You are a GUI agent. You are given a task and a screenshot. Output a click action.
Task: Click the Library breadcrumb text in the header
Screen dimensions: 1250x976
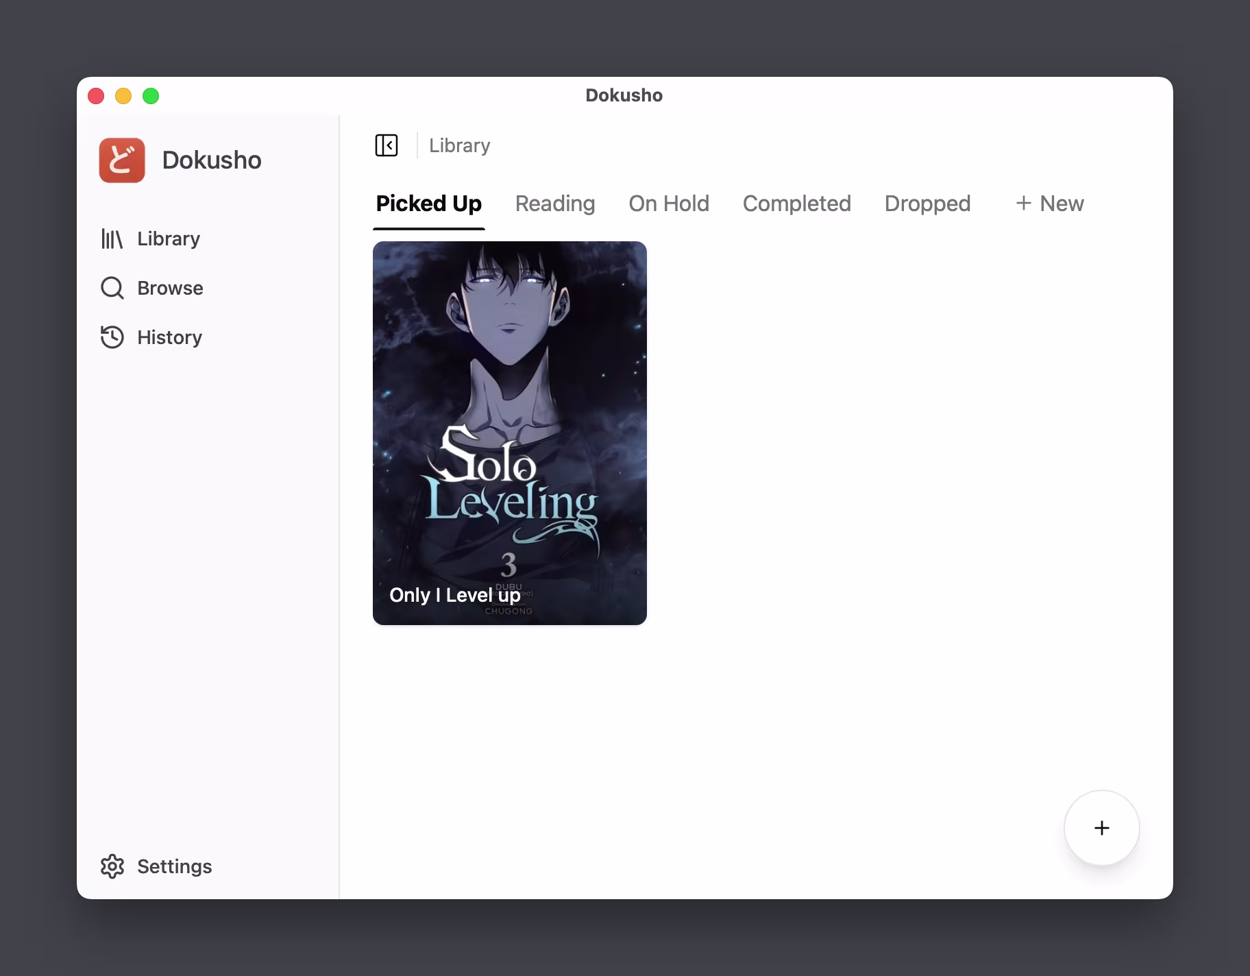coord(460,145)
